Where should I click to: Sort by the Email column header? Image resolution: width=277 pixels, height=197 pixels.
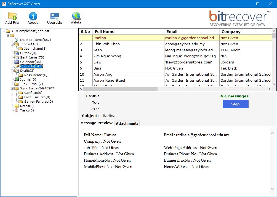point(192,32)
